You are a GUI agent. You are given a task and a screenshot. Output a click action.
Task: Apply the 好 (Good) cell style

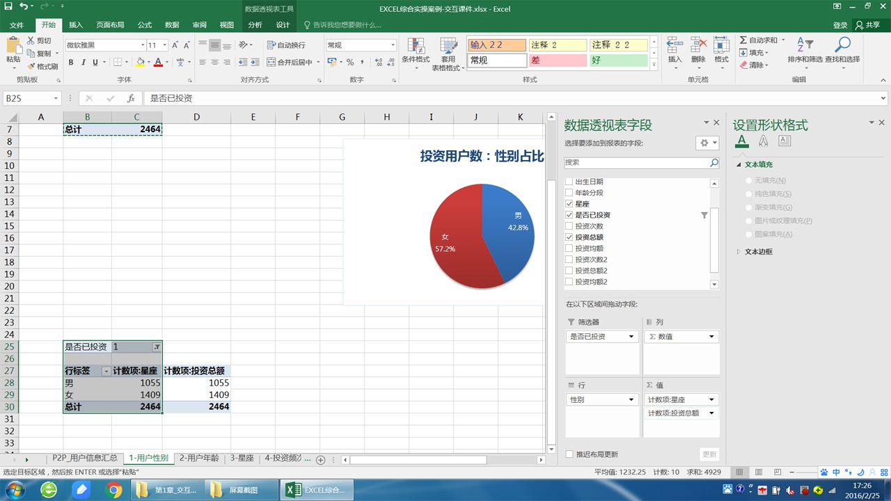pyautogui.click(x=618, y=61)
